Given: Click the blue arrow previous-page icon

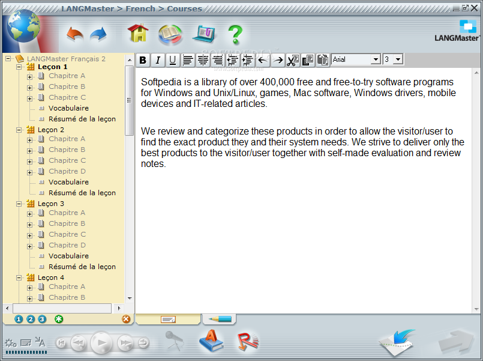Looking at the screenshot, I should point(397,342).
